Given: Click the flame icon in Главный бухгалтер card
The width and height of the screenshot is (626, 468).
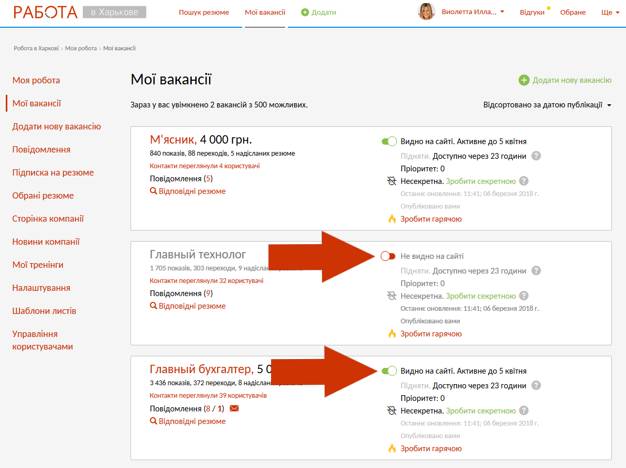Looking at the screenshot, I should pyautogui.click(x=392, y=449).
